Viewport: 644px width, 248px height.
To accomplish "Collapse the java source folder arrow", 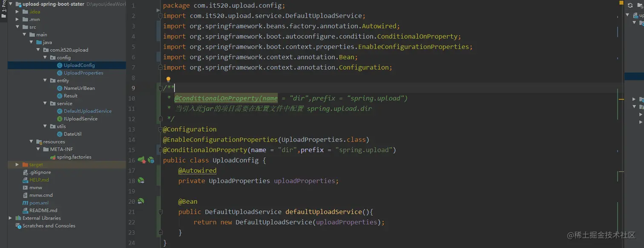I will point(31,43).
